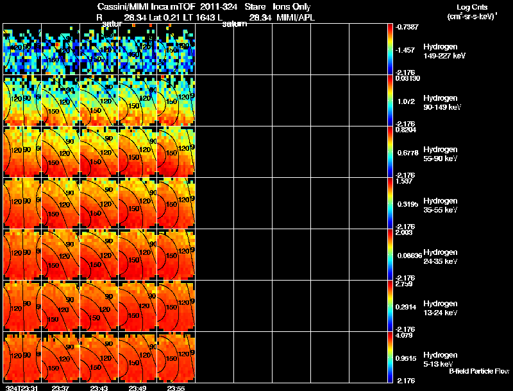The image size is (513, 391).
Task: Click the "23:43" time axis label
Action: 99,388
